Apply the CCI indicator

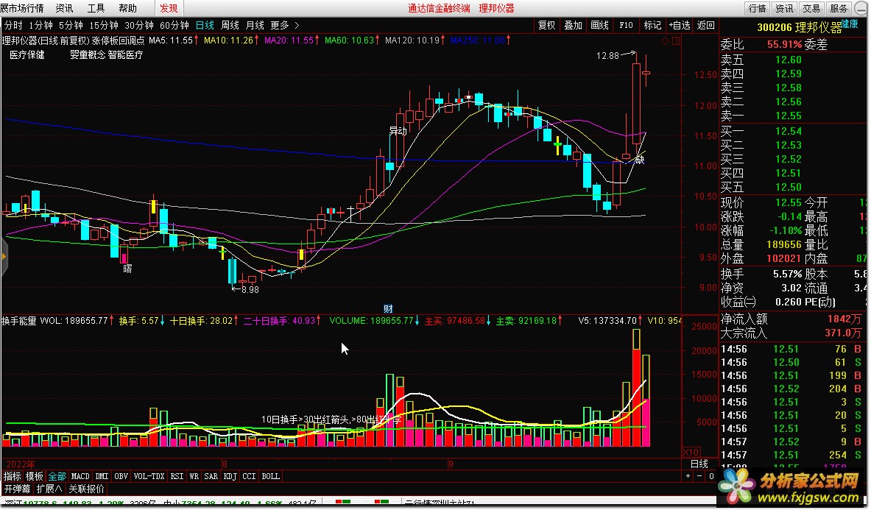tap(250, 476)
